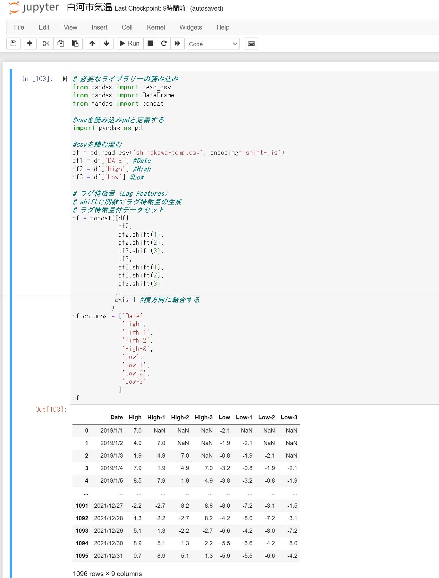
Task: Click the High-2 column header
Action: (x=180, y=417)
